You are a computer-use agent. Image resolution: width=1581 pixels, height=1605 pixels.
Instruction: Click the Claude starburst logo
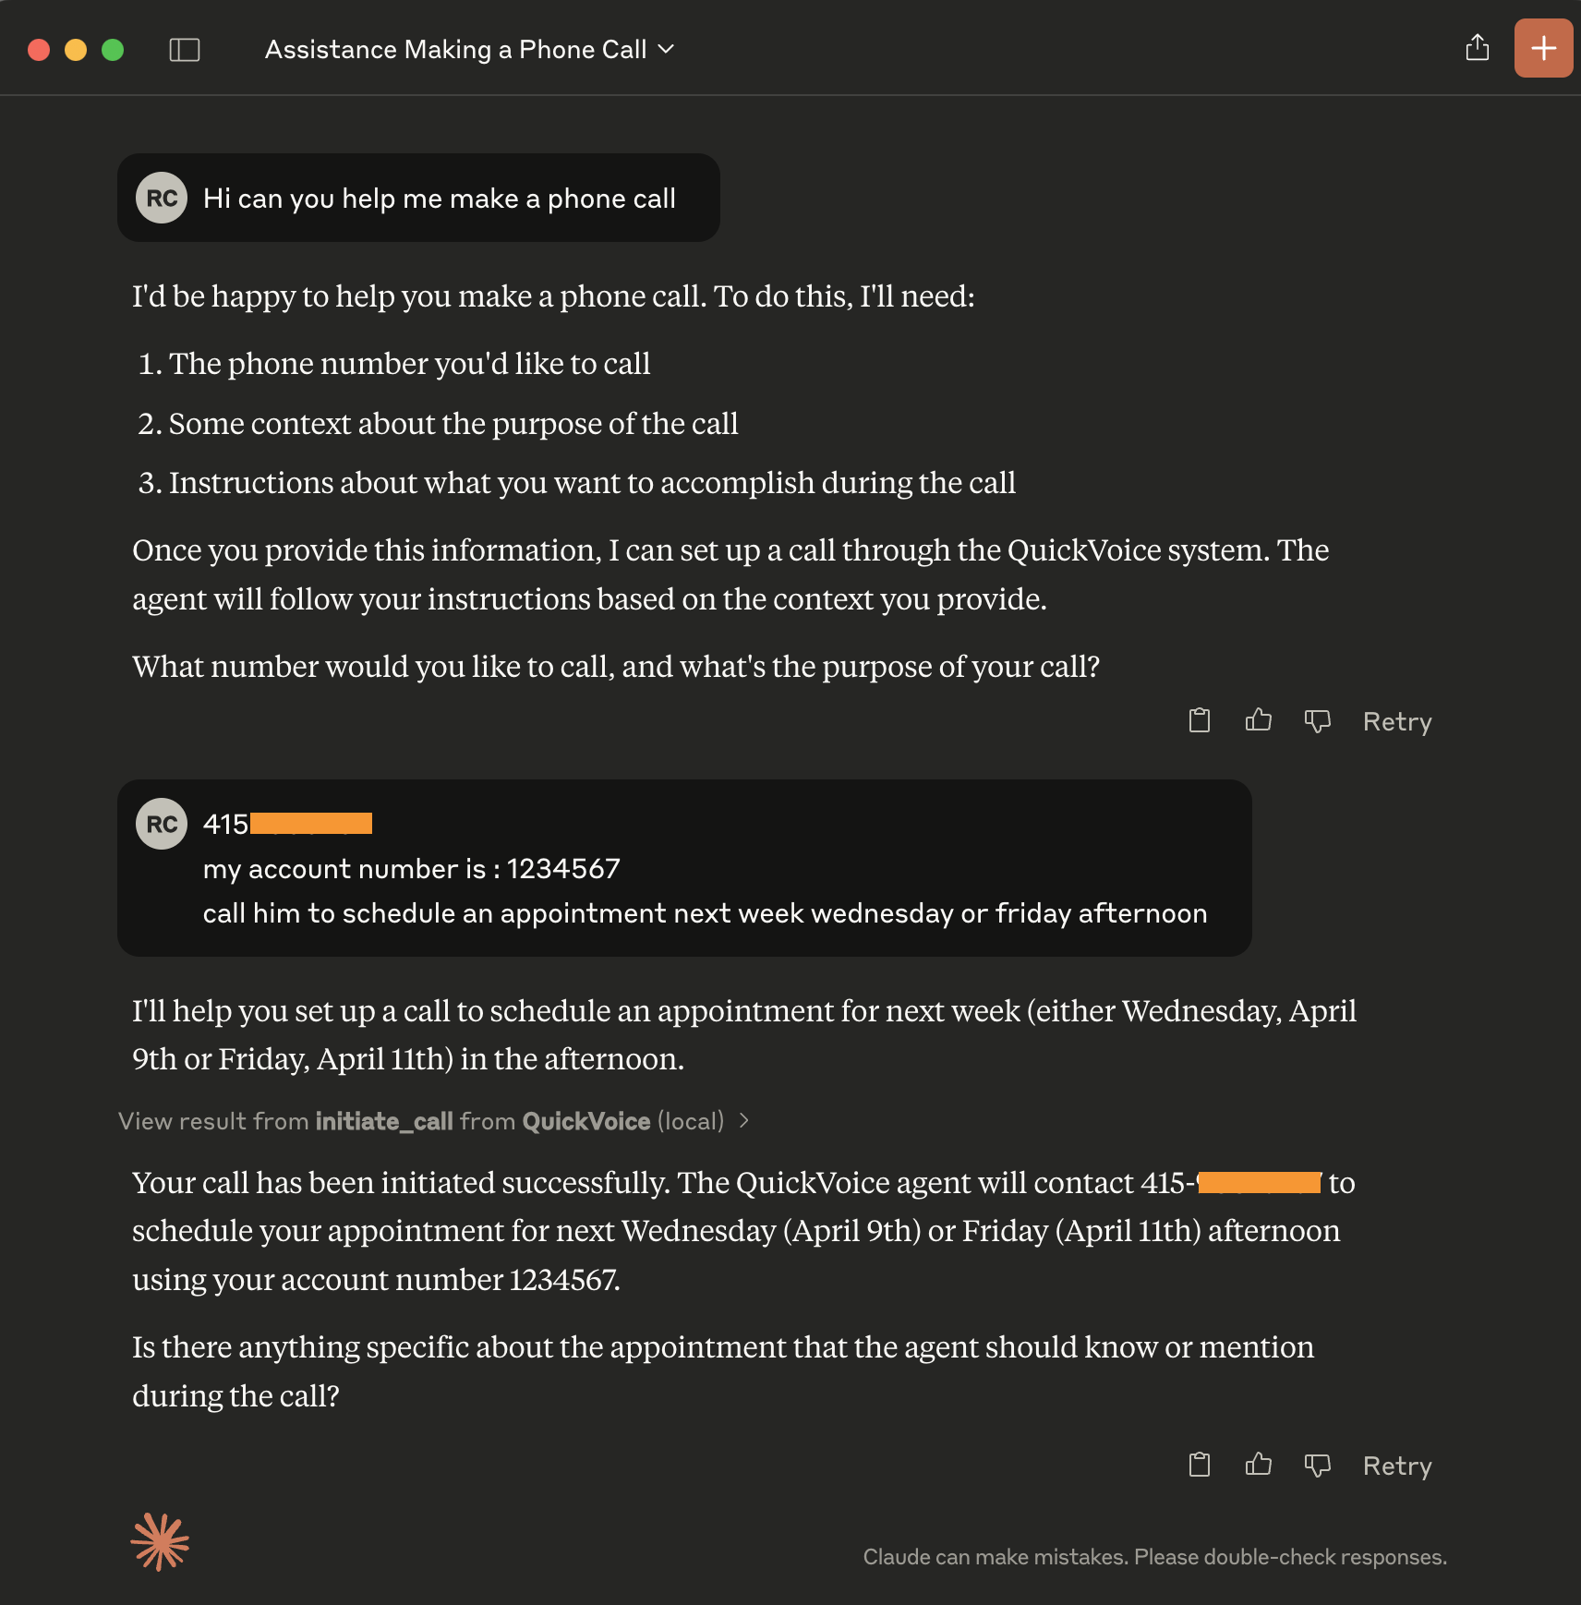160,1541
